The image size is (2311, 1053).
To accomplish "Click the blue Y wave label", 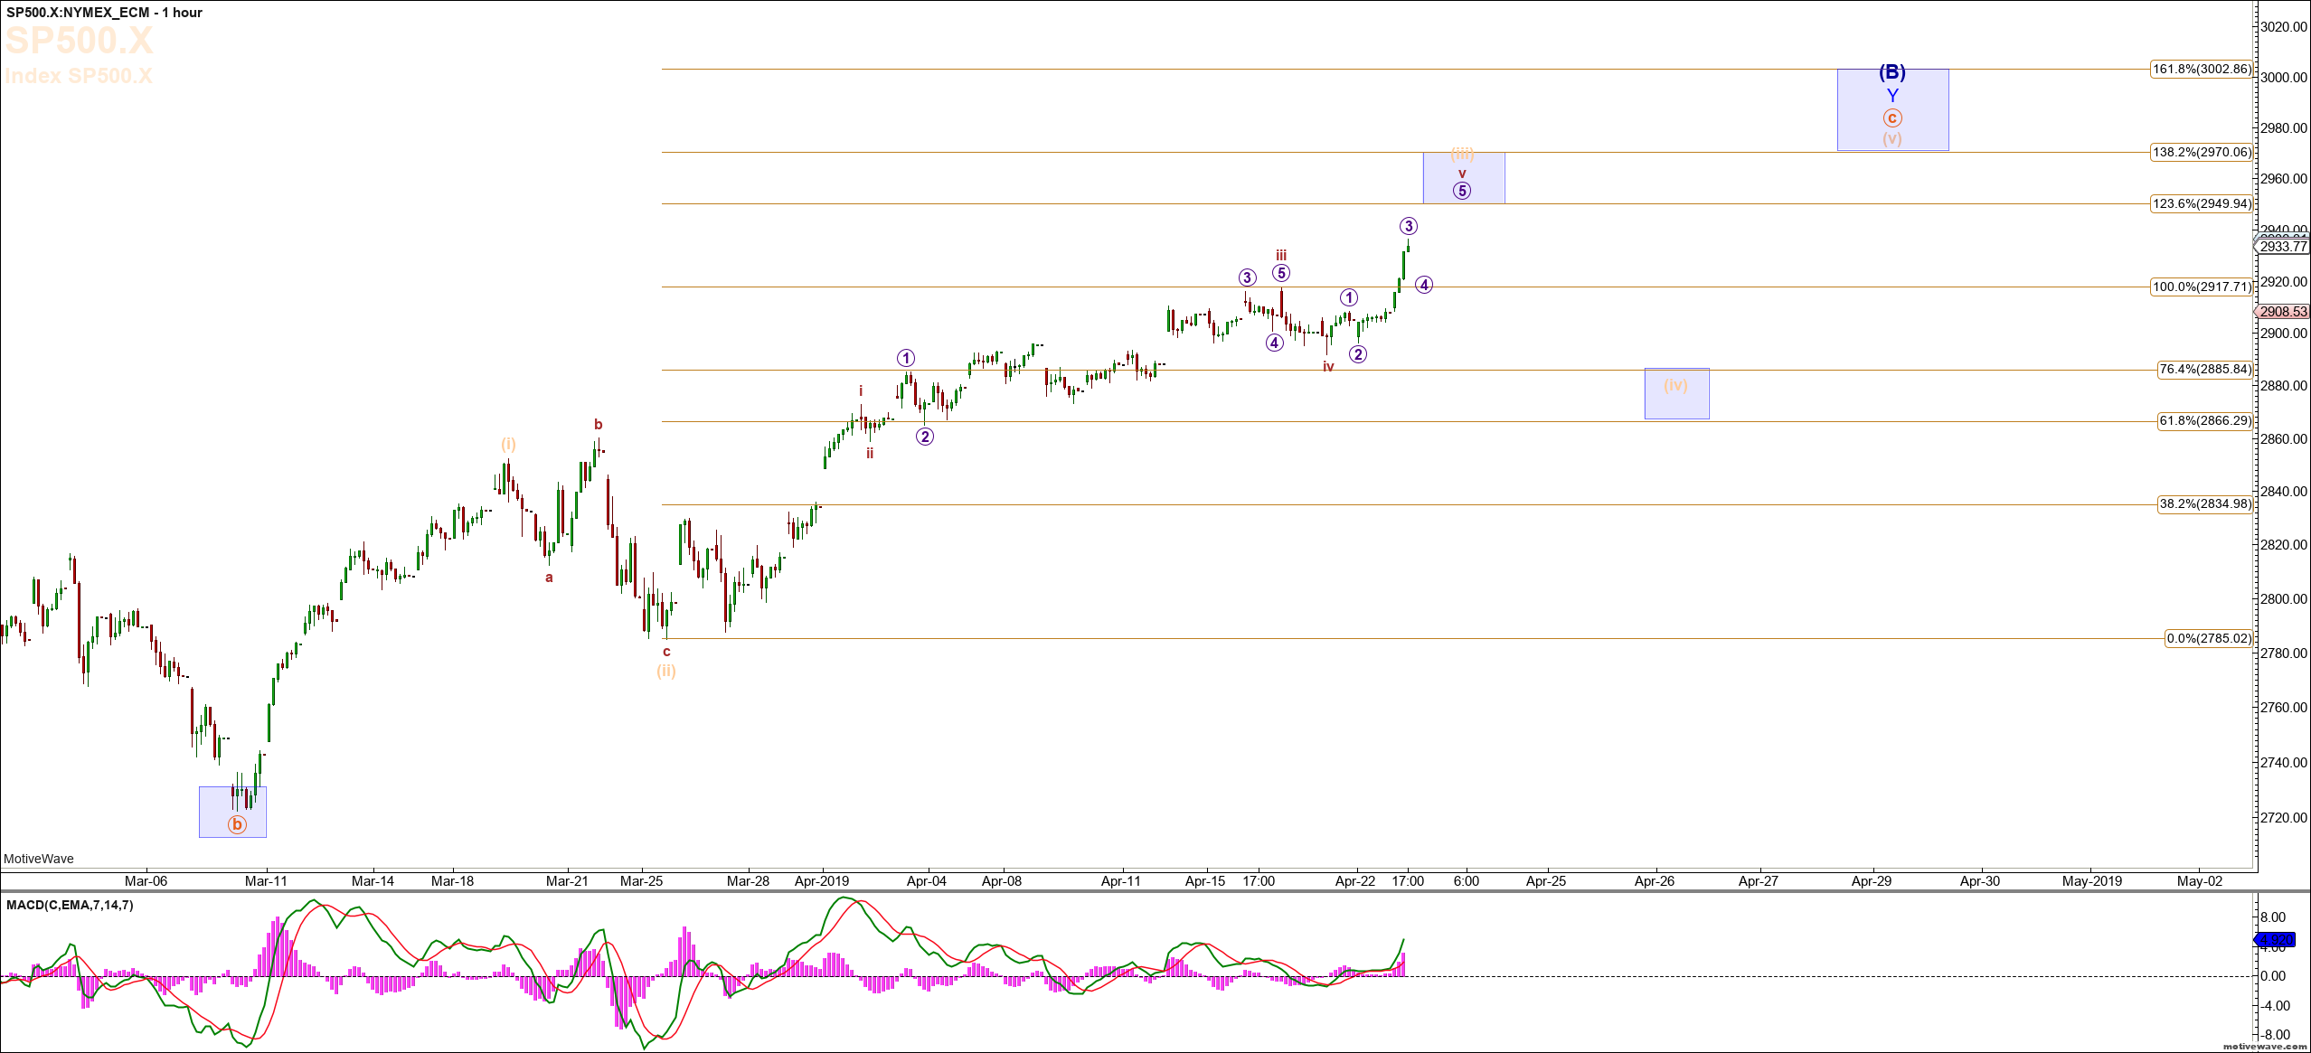I will click(x=1891, y=96).
